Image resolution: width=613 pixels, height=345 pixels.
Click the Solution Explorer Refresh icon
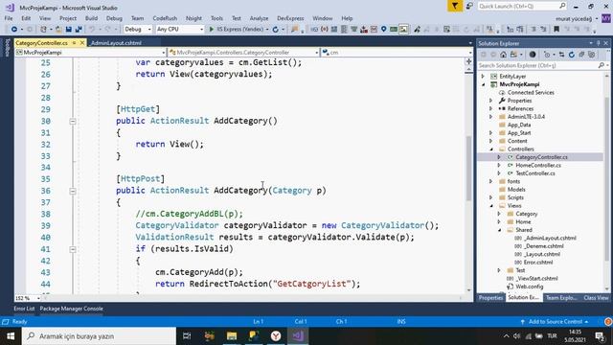click(572, 55)
